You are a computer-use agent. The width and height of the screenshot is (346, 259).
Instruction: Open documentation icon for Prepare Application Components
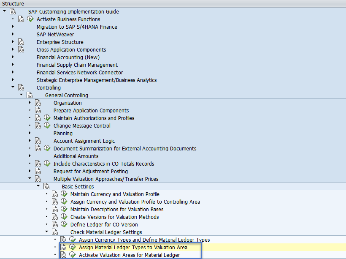(38, 110)
